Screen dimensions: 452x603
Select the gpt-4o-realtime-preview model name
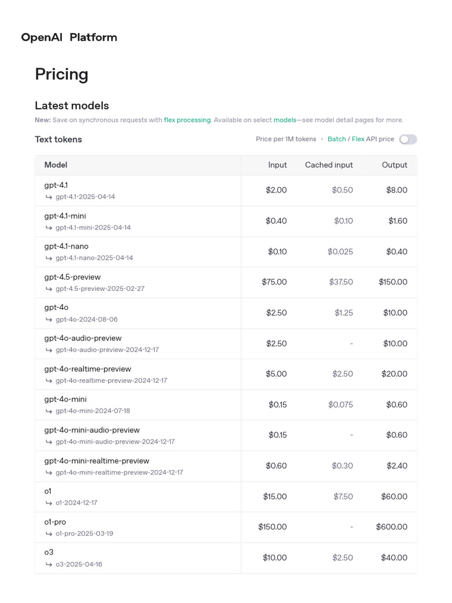88,369
